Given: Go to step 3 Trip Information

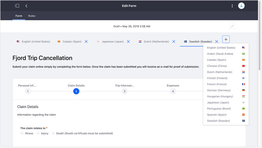Looking at the screenshot, I should click(x=124, y=91).
